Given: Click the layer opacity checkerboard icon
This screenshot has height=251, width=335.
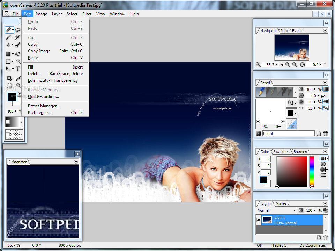Looking at the screenshot, I should click(301, 210).
